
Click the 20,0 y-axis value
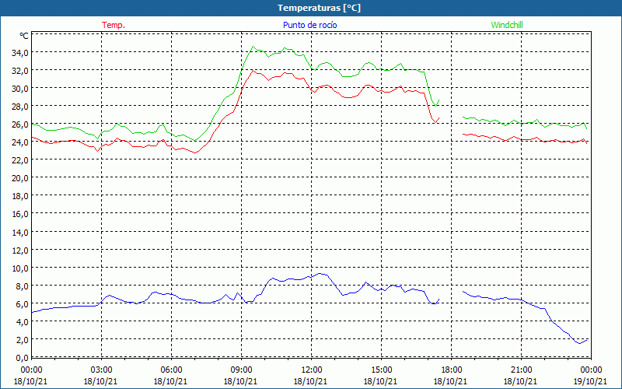coord(20,178)
